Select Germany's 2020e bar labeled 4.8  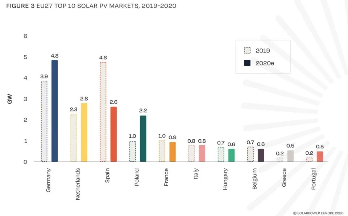pyautogui.click(x=55, y=111)
